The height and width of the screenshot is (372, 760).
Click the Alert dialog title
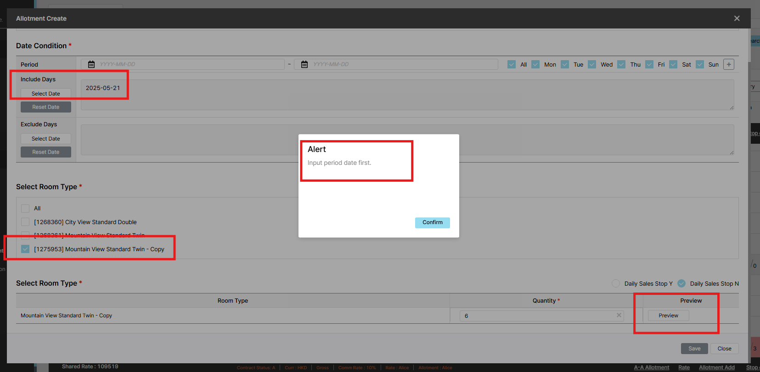317,149
